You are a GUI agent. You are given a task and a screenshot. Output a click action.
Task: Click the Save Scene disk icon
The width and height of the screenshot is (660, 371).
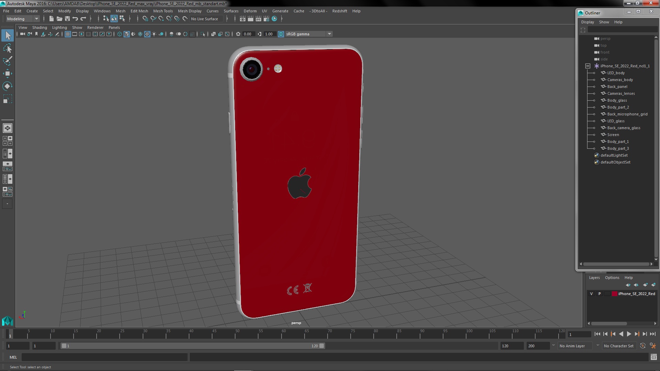pos(67,19)
